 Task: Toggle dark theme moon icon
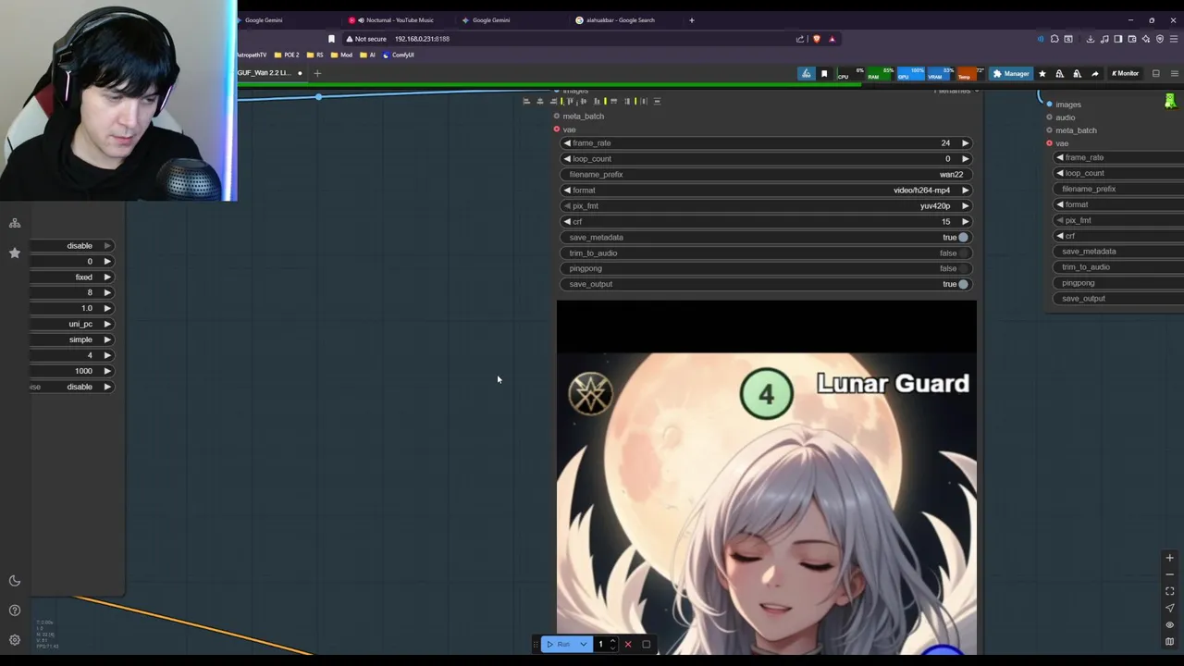pos(15,581)
